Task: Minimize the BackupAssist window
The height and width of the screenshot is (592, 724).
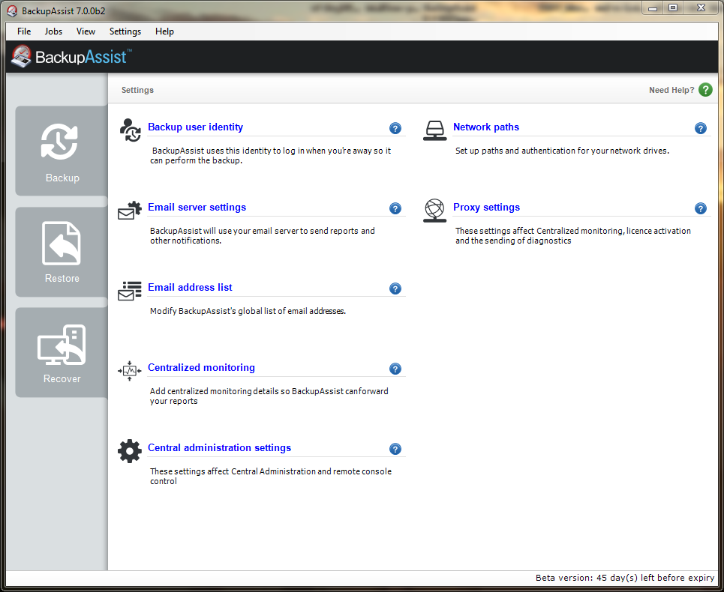Action: click(653, 7)
